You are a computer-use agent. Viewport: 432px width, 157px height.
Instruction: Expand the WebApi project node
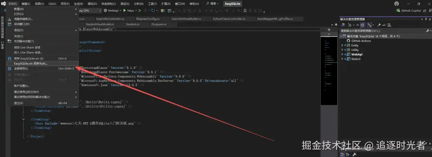click(x=342, y=54)
